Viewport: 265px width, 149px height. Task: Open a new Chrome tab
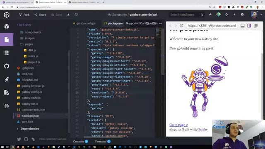click(x=103, y=2)
